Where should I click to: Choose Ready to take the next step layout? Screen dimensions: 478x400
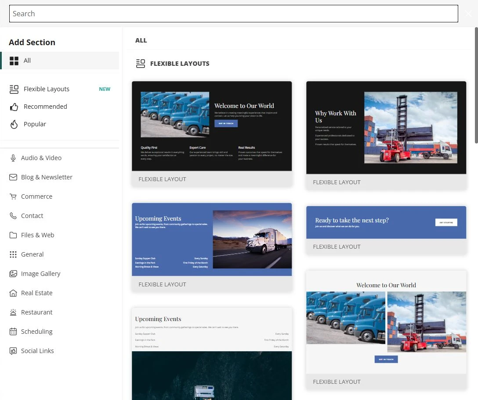[386, 230]
